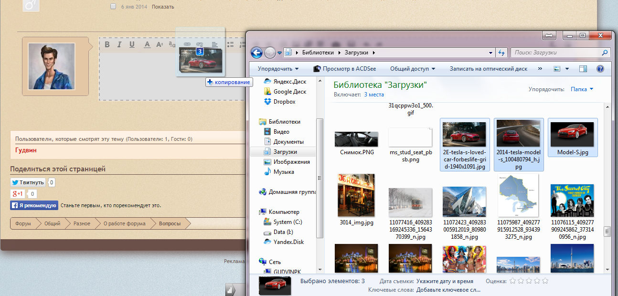This screenshot has width=618, height=296.
Task: Open Форум breadcrumb on forum page
Action: [23, 223]
